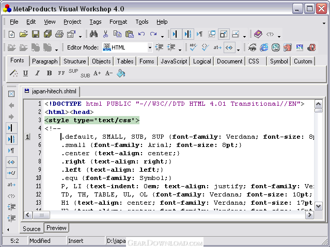Toggle sidebar line numbers button
Viewport: 330px width, 247px height.
coord(11,139)
